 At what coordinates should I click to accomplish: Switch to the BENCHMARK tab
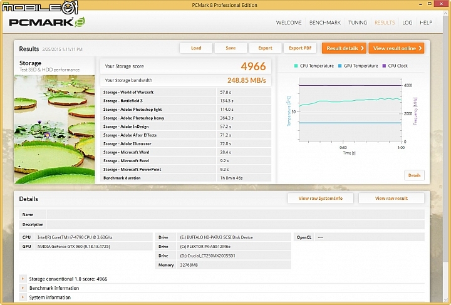coord(325,23)
